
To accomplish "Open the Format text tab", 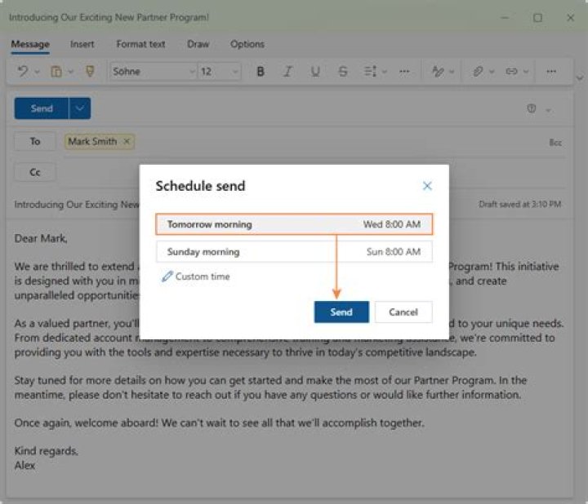I will coord(140,44).
